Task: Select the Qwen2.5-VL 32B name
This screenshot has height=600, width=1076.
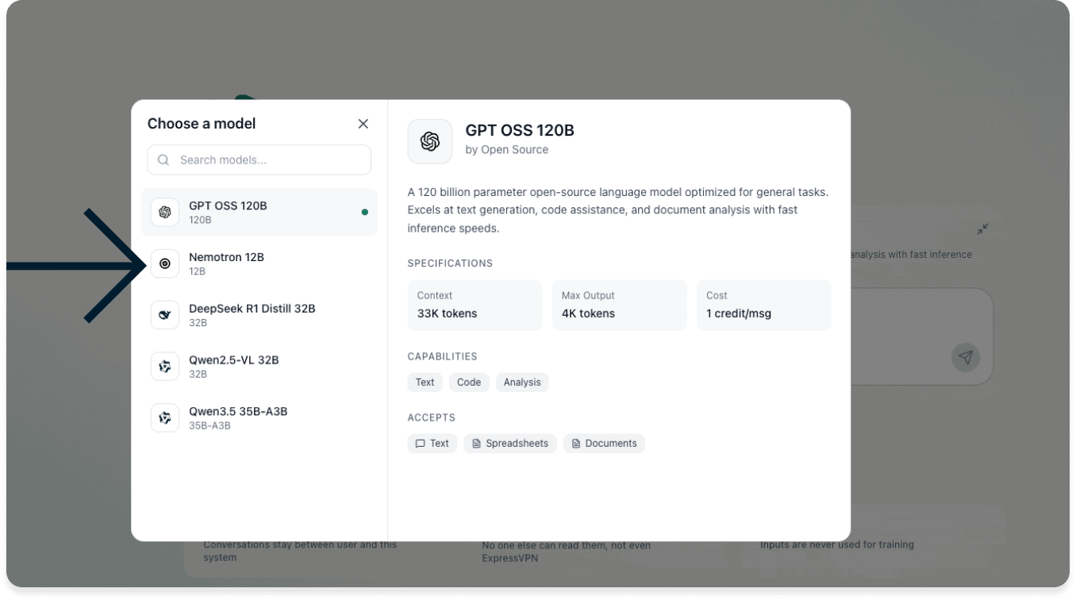Action: point(233,360)
